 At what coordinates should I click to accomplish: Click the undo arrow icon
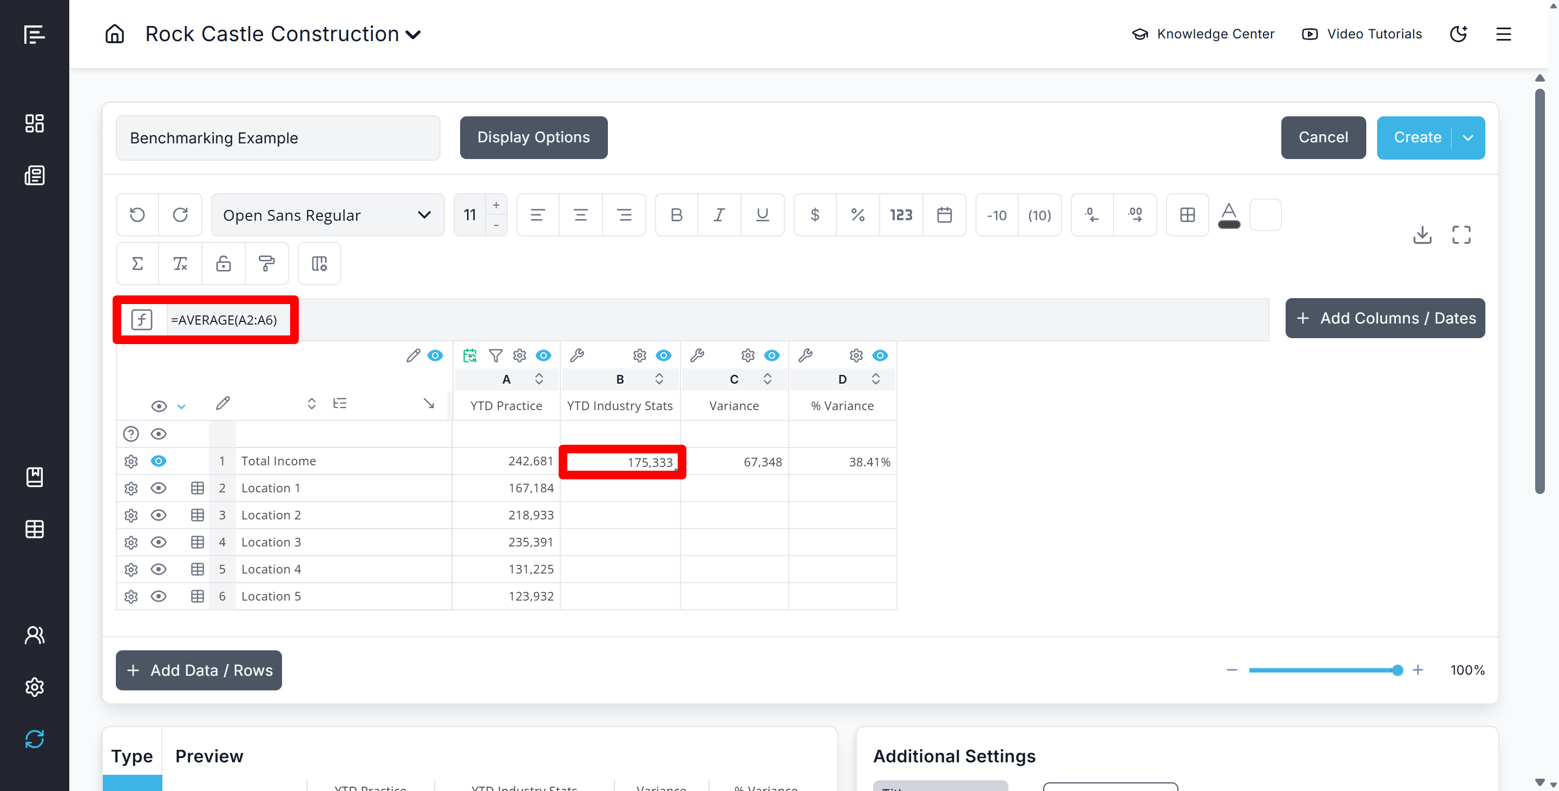click(x=137, y=215)
